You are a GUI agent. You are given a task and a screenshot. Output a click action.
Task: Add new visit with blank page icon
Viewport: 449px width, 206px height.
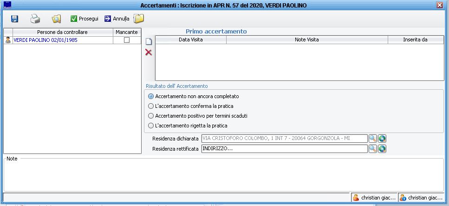point(149,41)
